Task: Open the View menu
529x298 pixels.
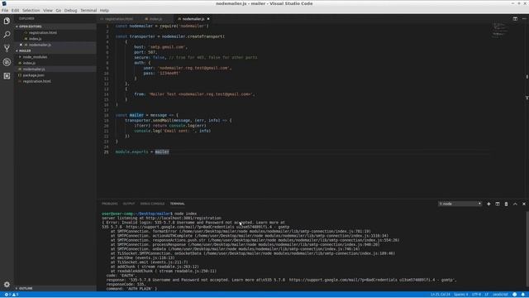Action: pos(48,11)
